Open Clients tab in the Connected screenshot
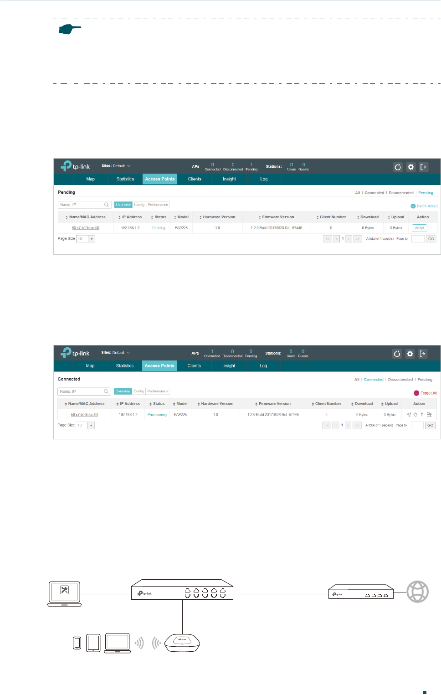Screen dimensions: 441x695 [x=194, y=366]
